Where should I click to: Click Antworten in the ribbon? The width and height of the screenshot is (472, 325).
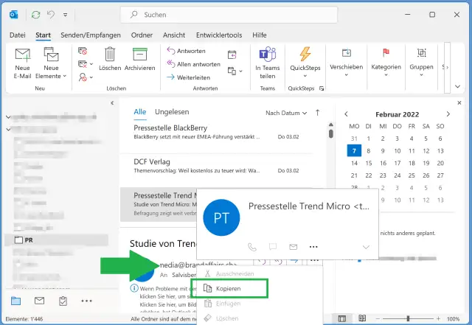click(x=187, y=51)
